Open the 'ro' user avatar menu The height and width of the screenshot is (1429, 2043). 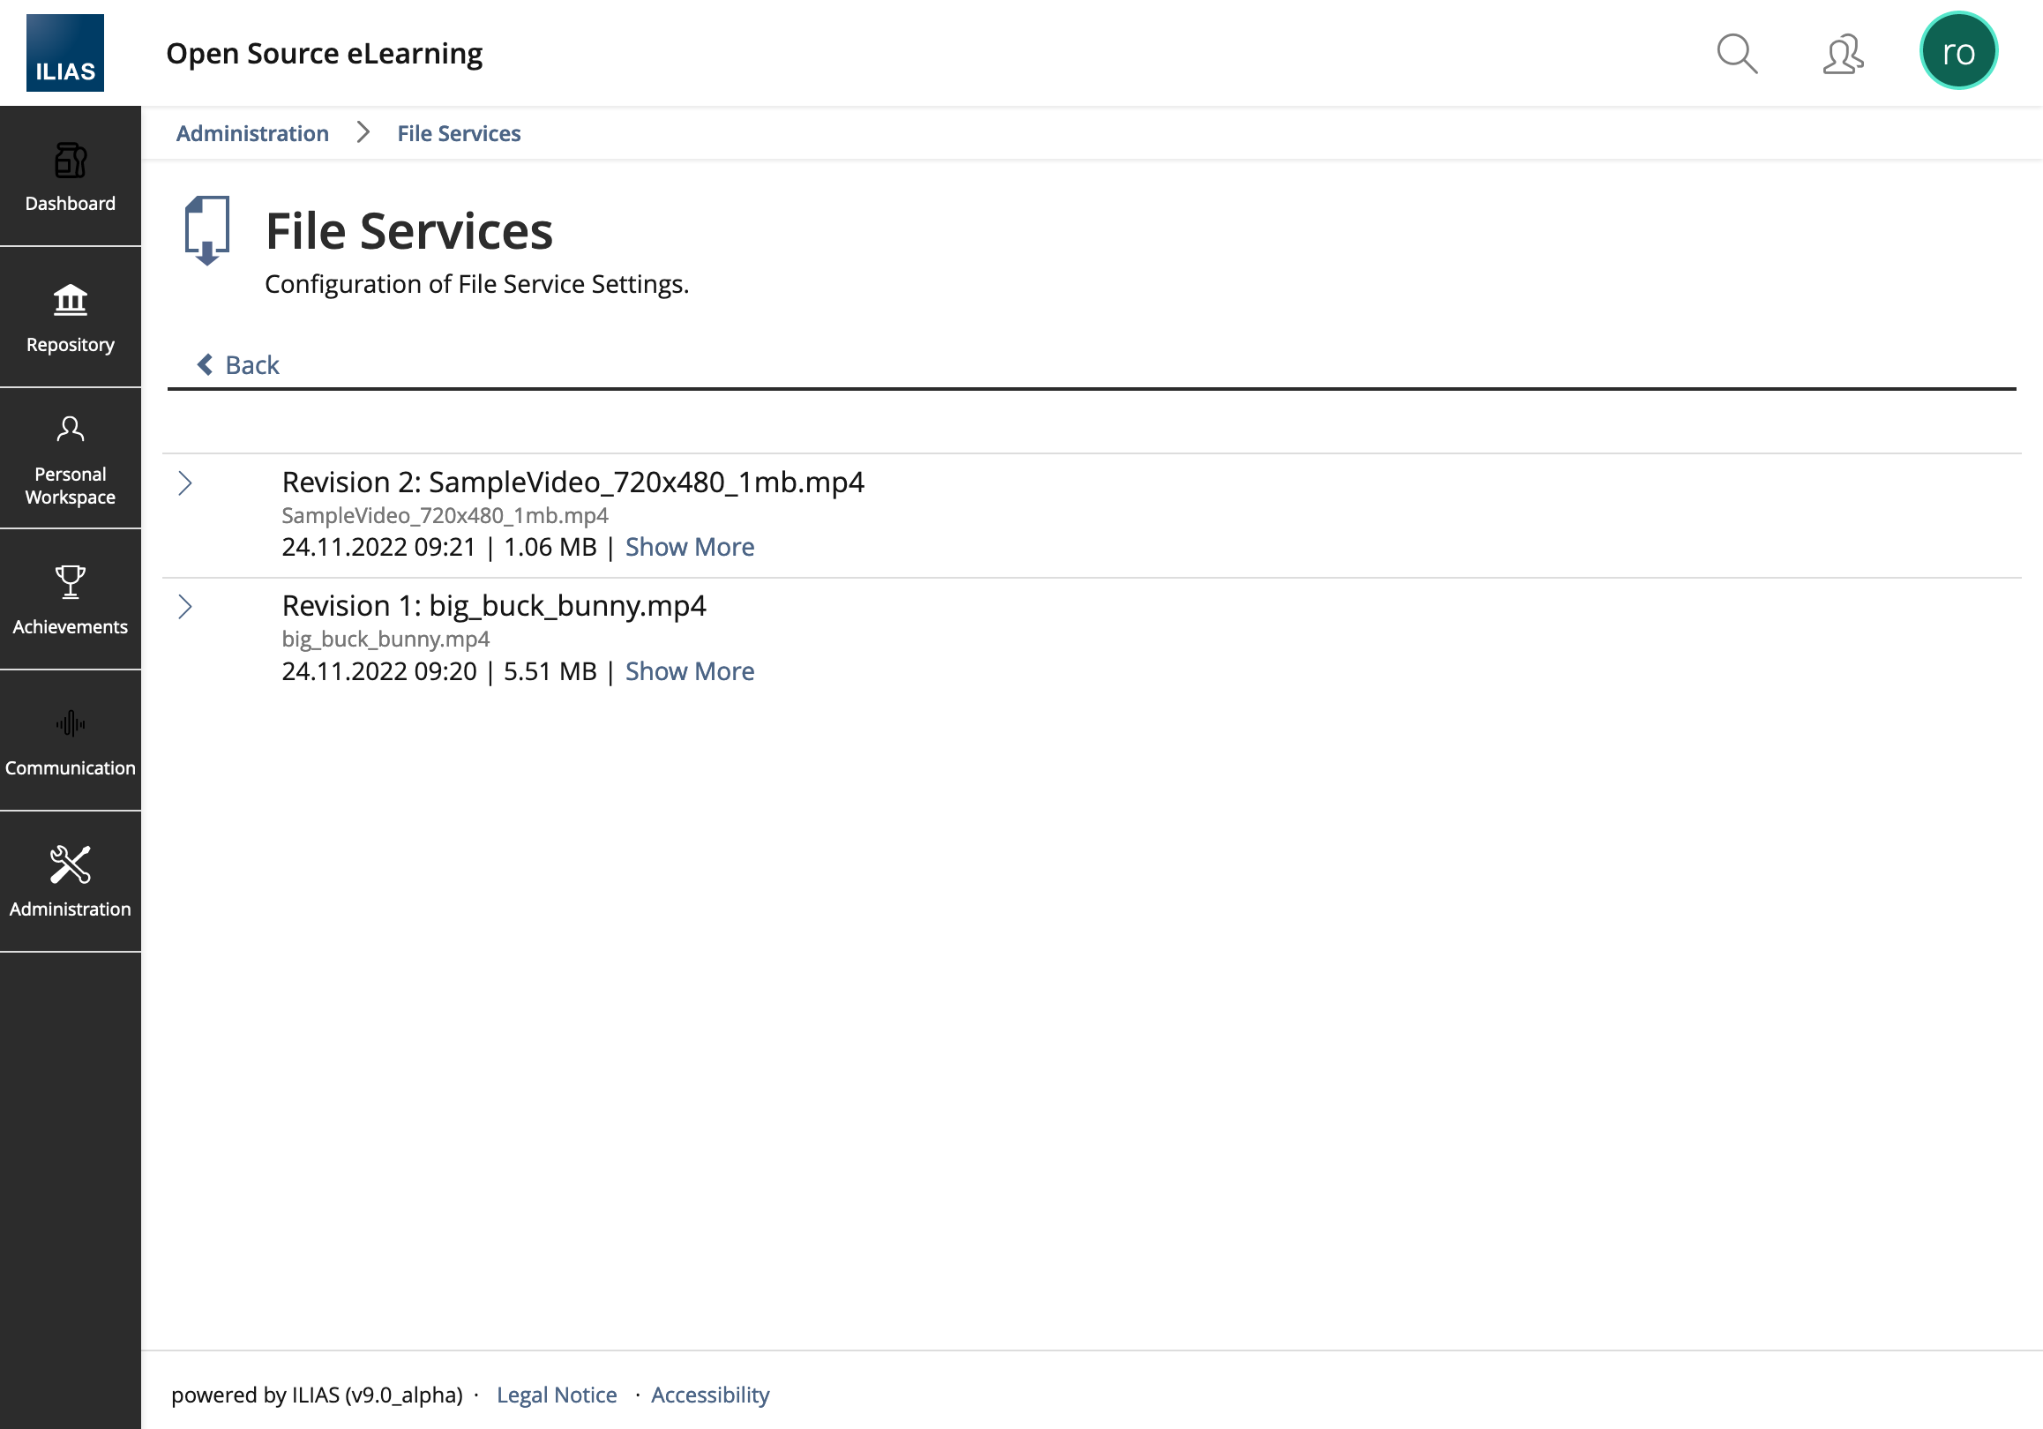pos(1957,52)
